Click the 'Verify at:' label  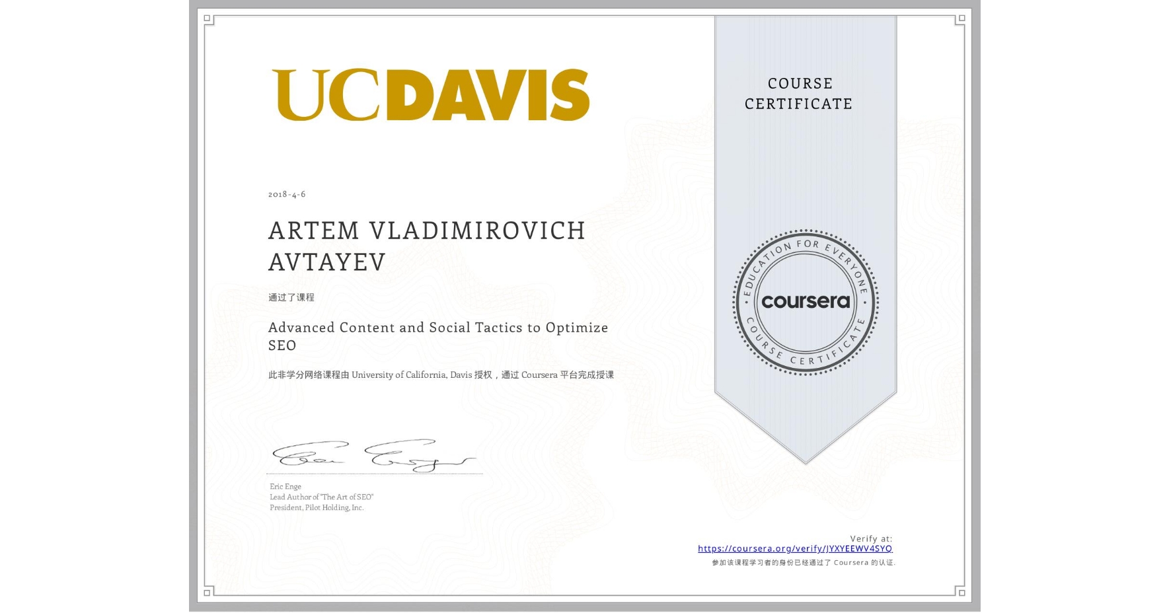pyautogui.click(x=871, y=538)
